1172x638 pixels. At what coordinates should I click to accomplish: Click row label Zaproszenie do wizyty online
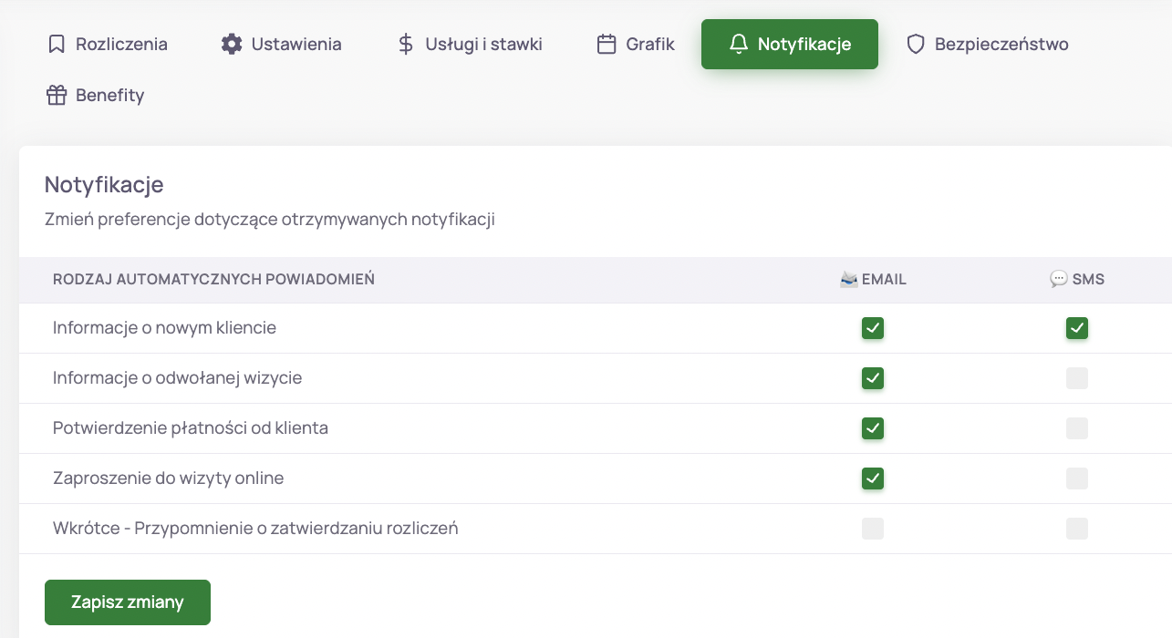[x=168, y=478]
